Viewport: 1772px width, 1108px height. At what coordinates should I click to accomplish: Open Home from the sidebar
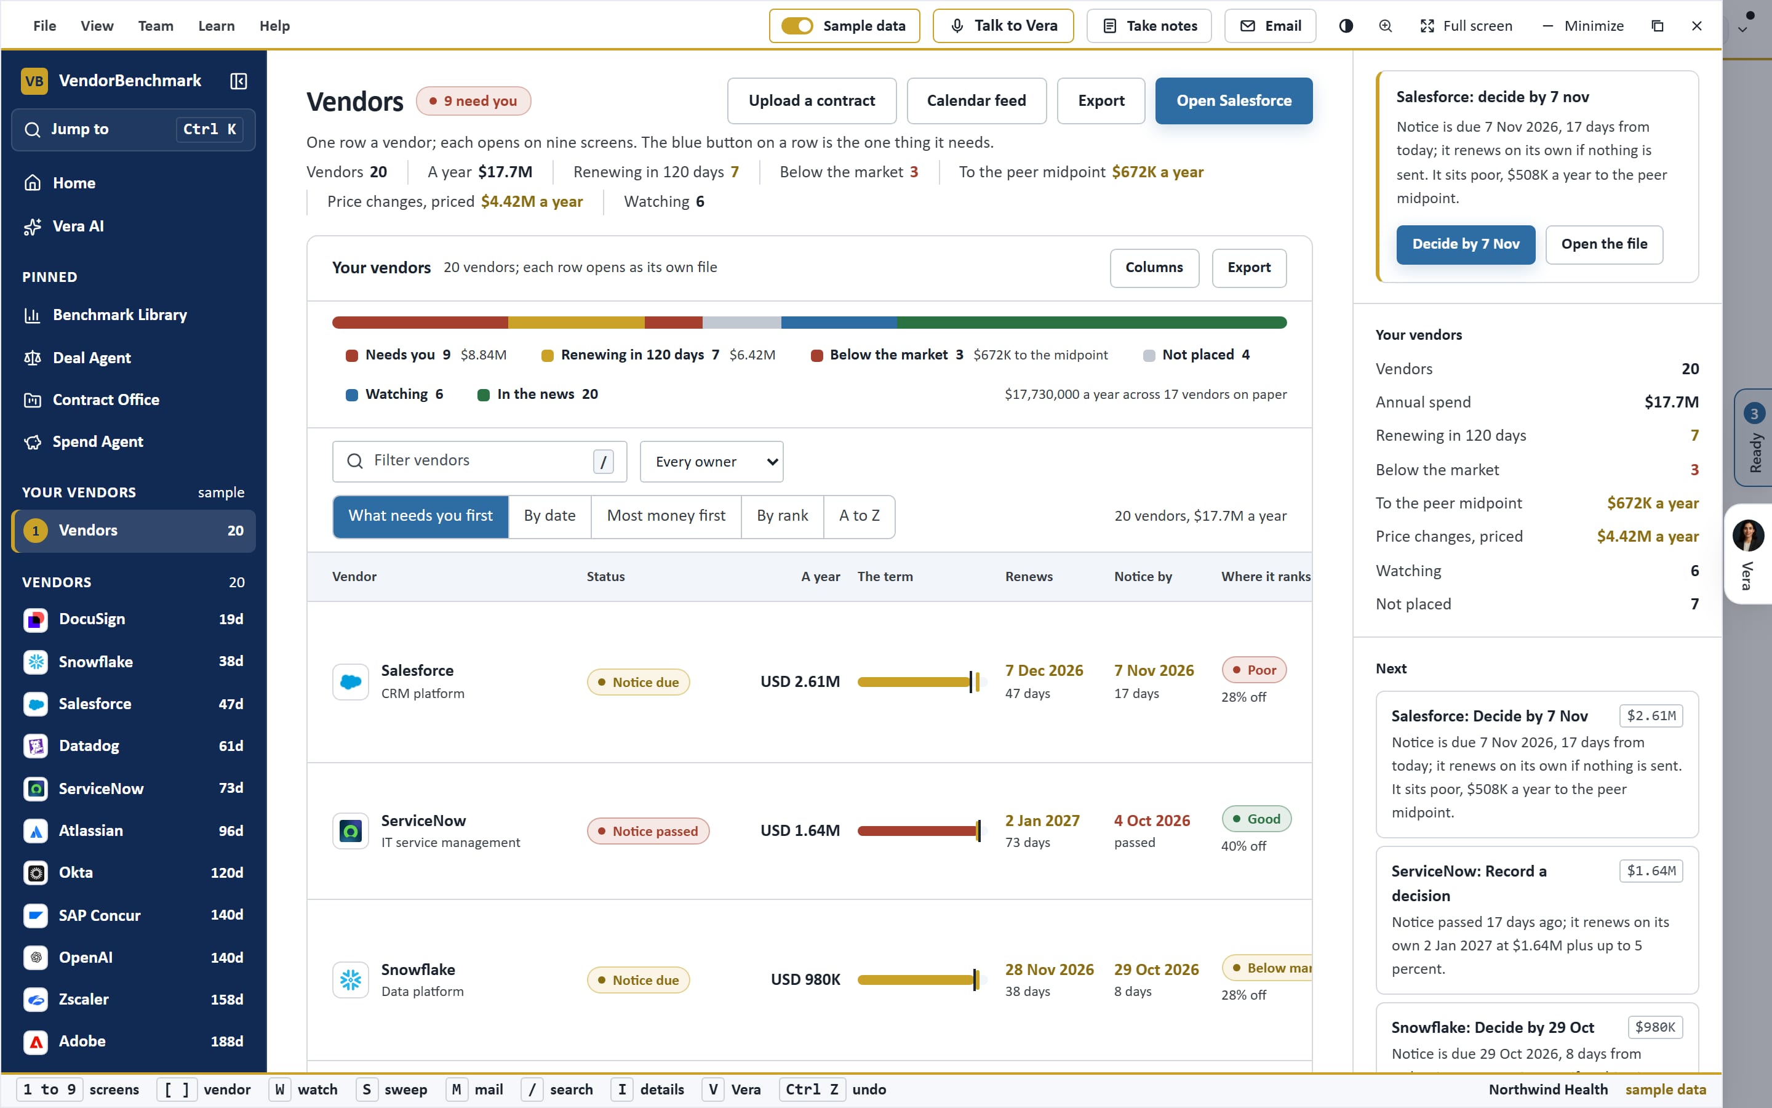pyautogui.click(x=134, y=183)
